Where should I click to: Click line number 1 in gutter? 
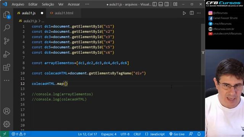tap(24, 27)
